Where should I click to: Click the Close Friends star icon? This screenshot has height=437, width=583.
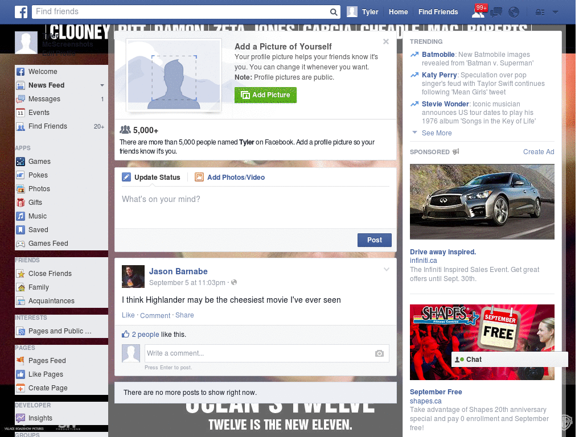point(20,274)
